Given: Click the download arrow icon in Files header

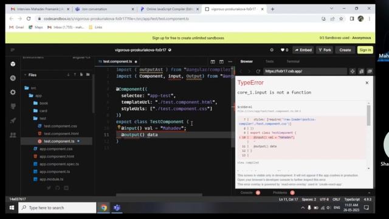Looking at the screenshot, I should 68,75.
